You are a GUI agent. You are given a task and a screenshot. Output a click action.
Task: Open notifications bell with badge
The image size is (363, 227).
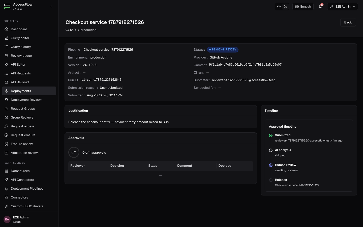click(320, 7)
